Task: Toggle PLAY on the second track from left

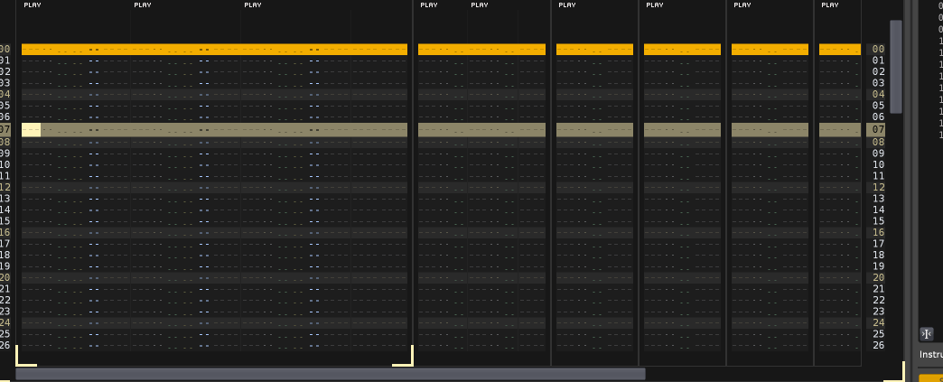Action: point(143,5)
